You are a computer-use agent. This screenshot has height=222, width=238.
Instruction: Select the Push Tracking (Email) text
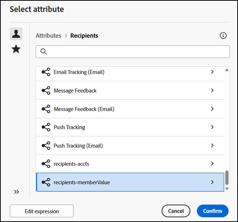(x=78, y=146)
